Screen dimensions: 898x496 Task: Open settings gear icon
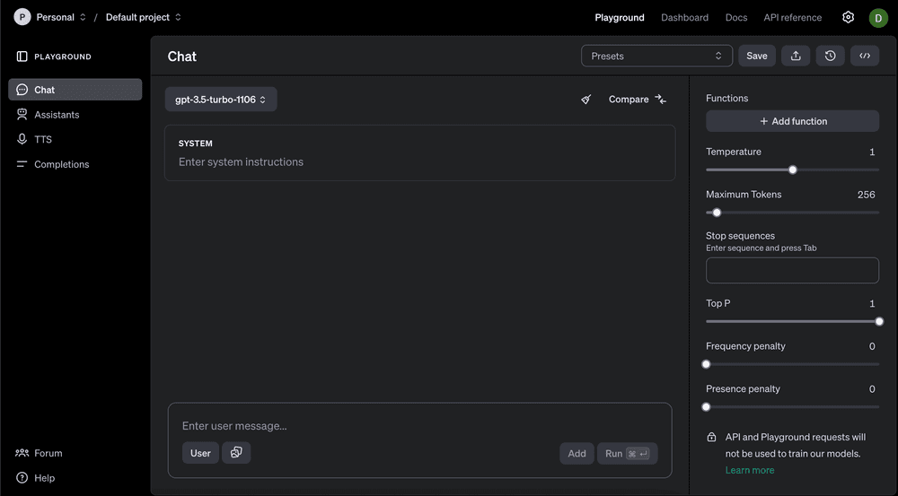coord(848,17)
